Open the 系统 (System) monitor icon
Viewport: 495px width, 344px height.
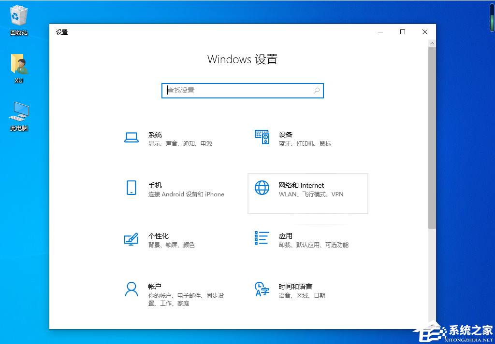click(x=131, y=138)
